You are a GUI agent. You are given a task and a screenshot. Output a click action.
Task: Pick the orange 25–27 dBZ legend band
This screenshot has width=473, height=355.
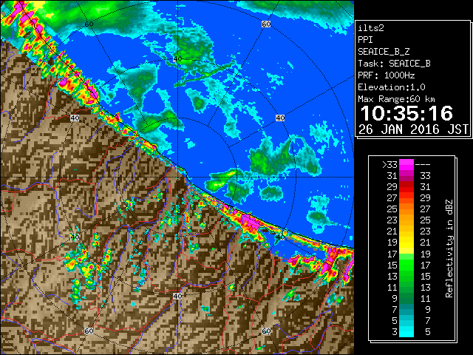pyautogui.click(x=406, y=209)
